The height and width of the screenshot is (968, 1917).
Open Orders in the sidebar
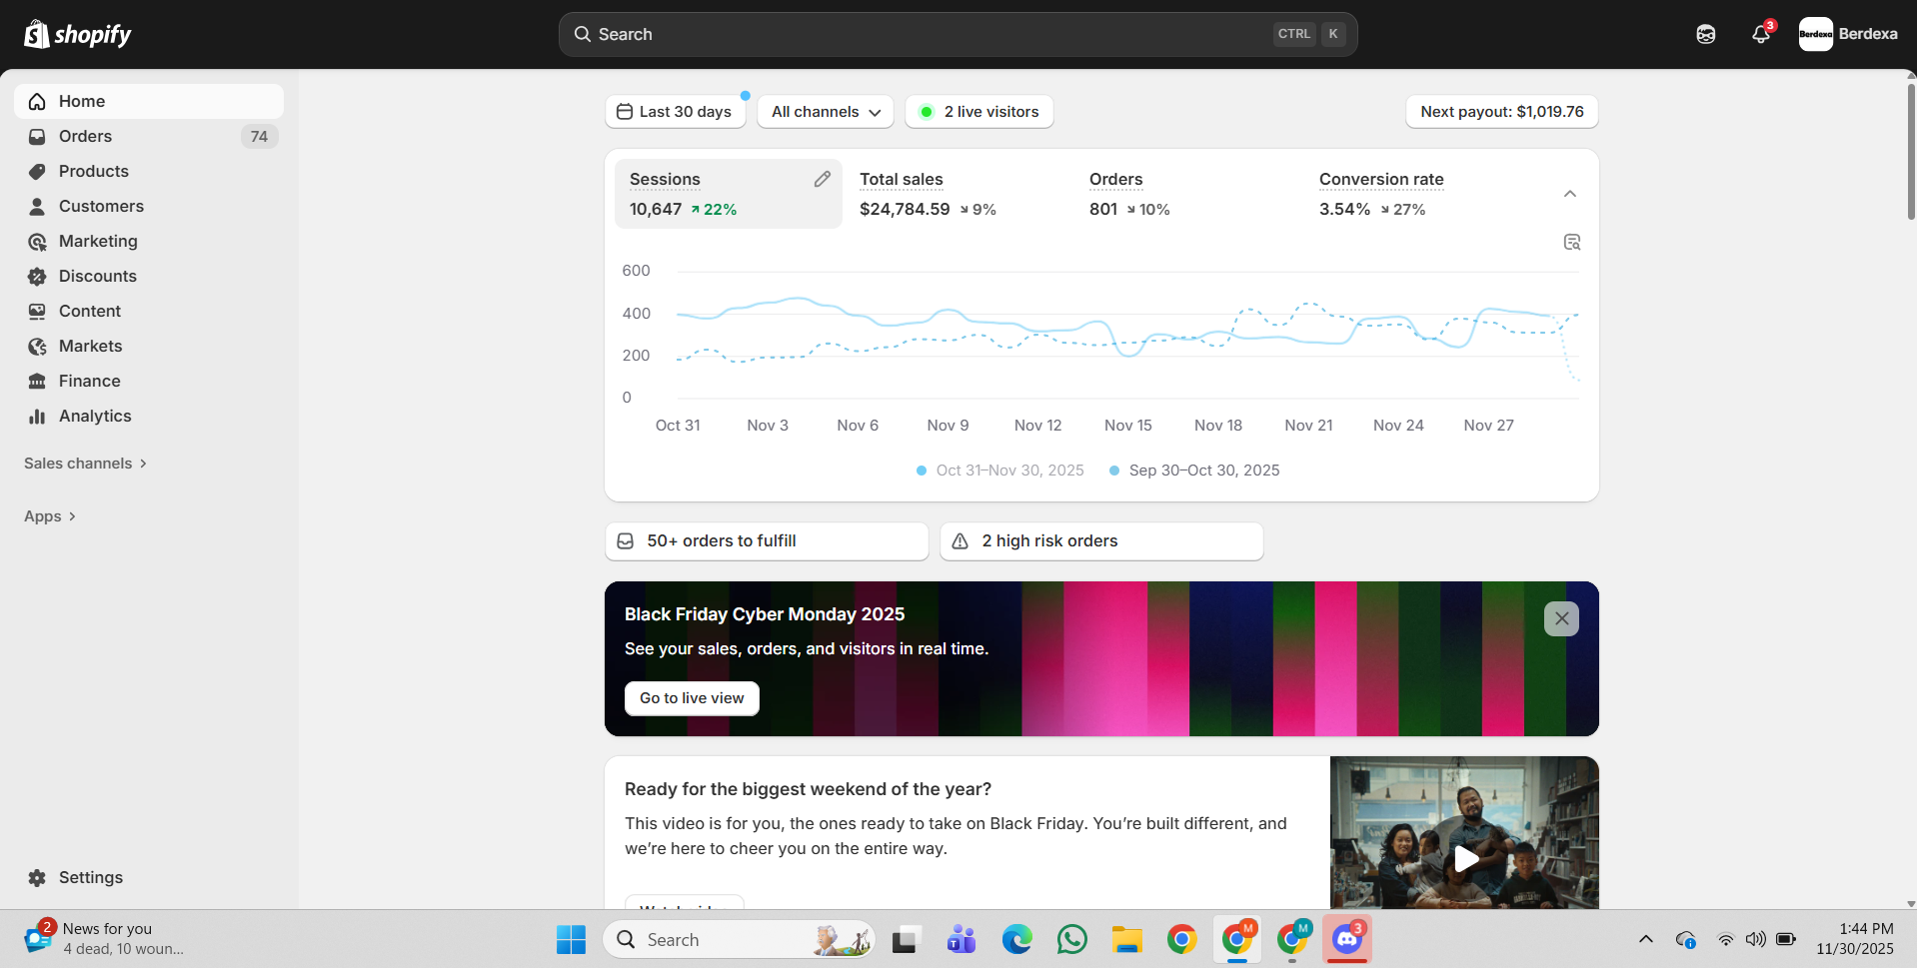pos(149,136)
